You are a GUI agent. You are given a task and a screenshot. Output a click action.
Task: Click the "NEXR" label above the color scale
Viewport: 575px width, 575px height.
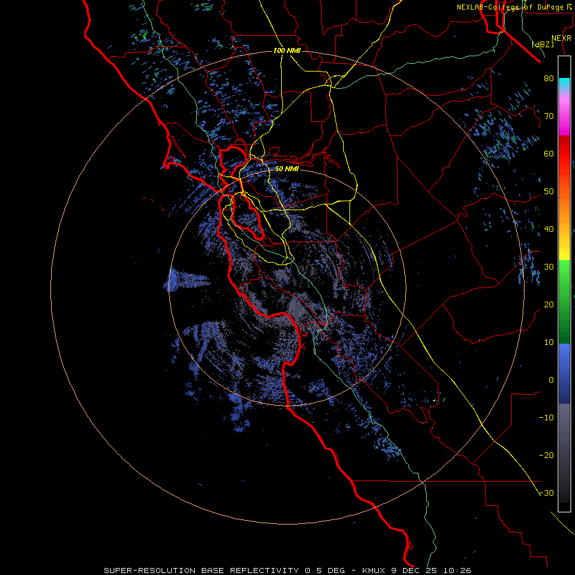pyautogui.click(x=561, y=38)
